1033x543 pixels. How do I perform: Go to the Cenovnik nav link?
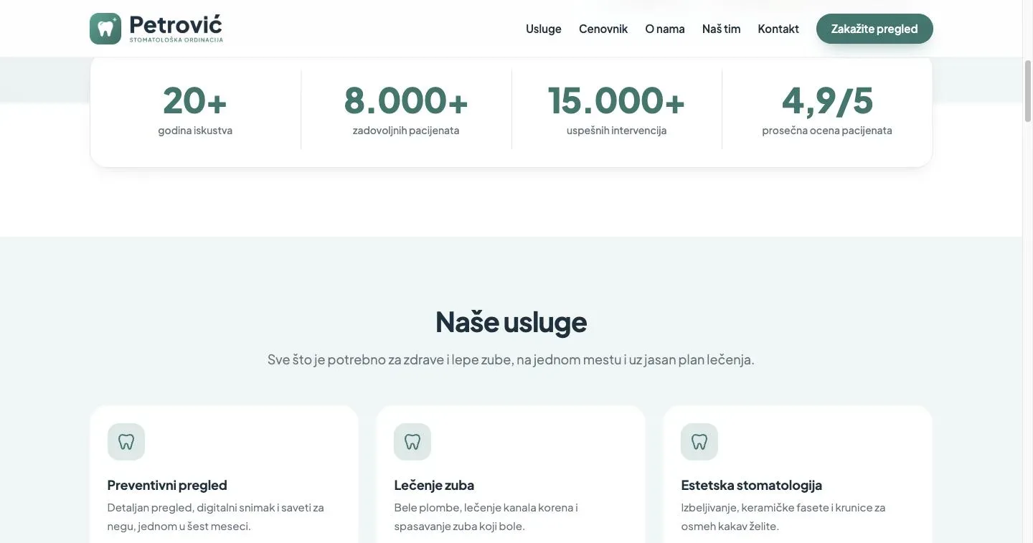603,29
